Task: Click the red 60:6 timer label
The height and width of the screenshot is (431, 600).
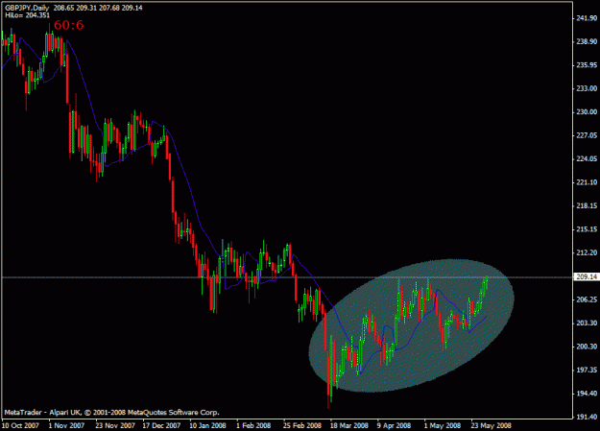Action: 69,25
